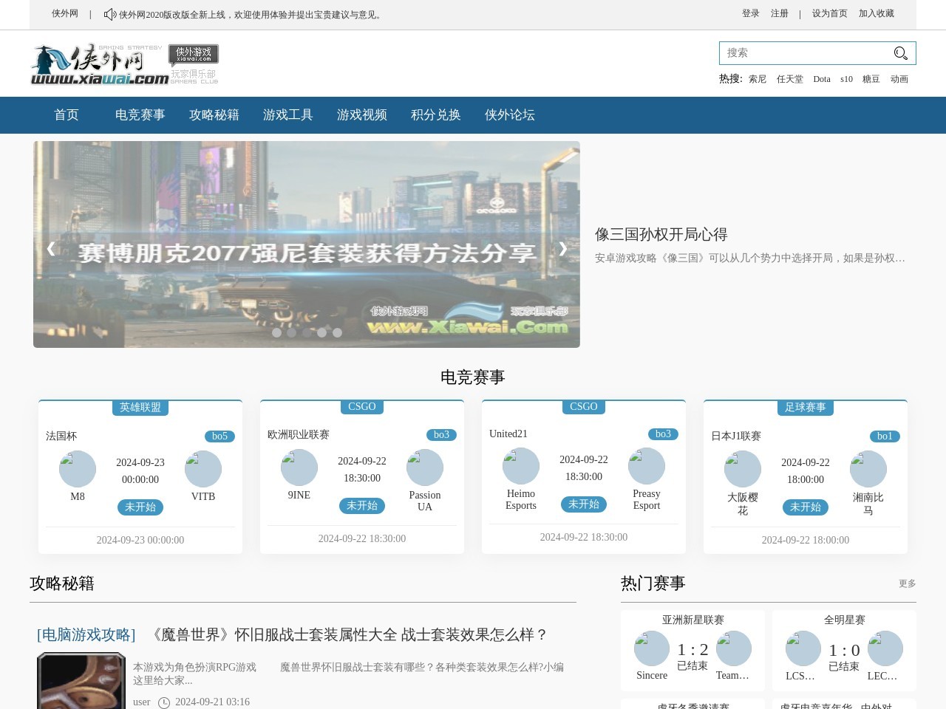Click 未开始 status on 日本J1联赛 match
Screen dimensions: 946x709
tap(806, 507)
